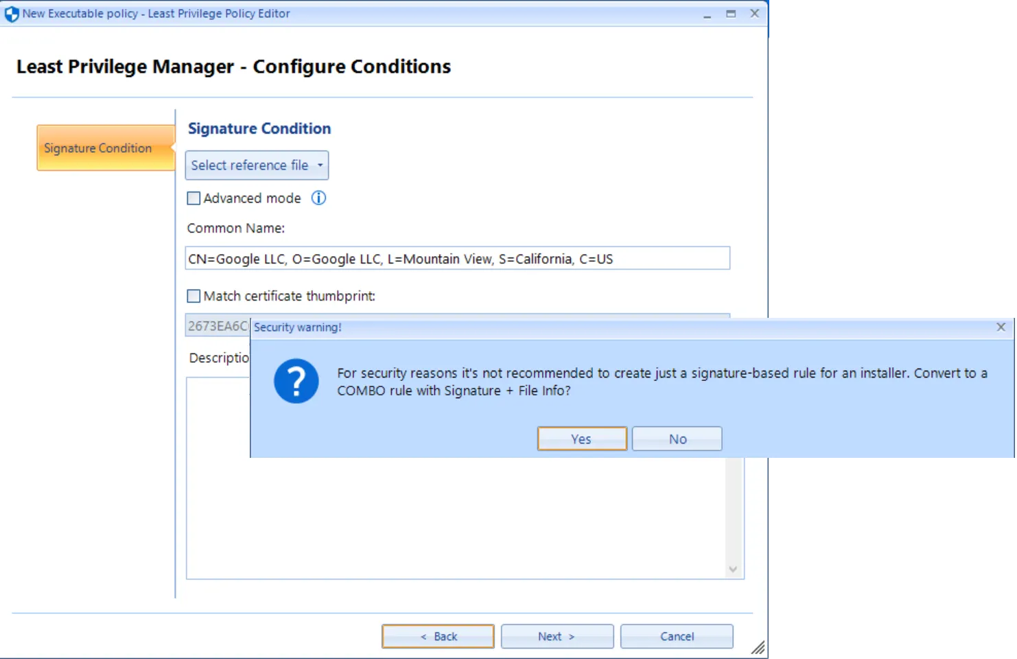Click Yes to convert to COMBO rule

tap(581, 438)
